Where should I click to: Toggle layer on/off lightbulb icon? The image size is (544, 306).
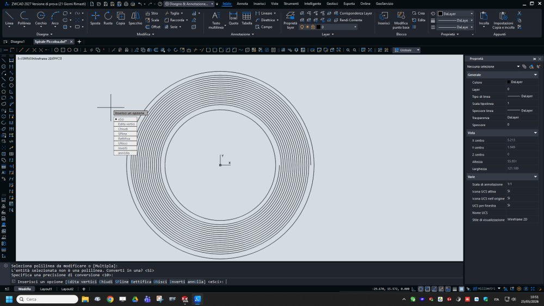(x=302, y=27)
